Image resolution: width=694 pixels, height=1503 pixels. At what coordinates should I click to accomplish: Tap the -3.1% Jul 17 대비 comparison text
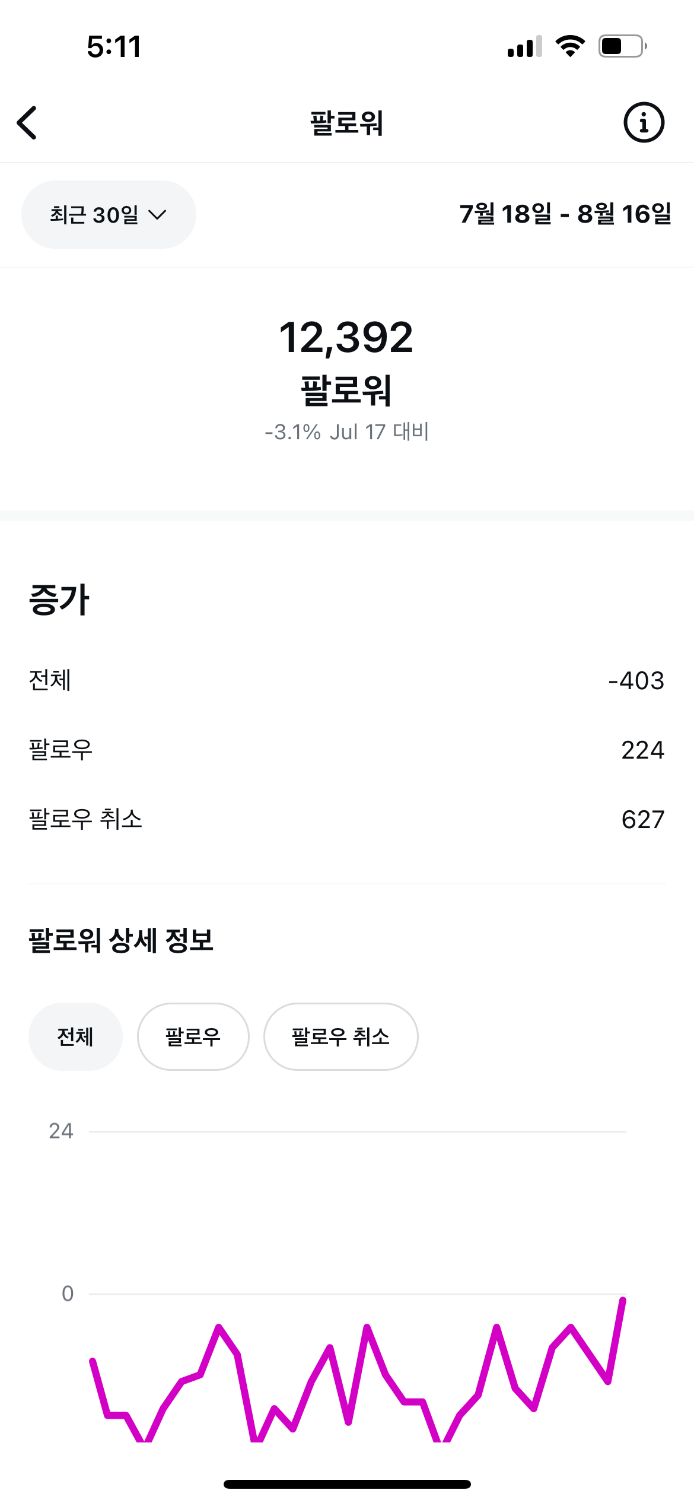(346, 432)
